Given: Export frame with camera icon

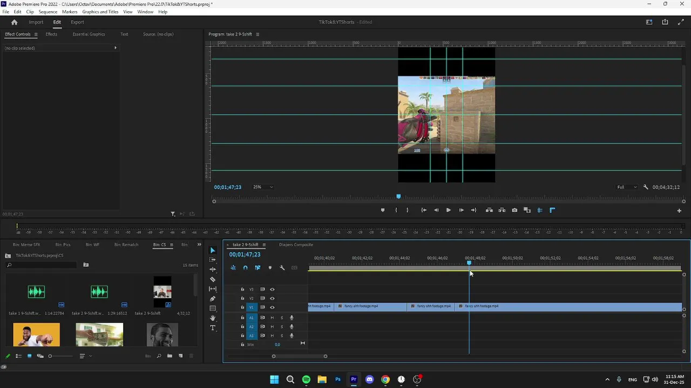Looking at the screenshot, I should (x=514, y=210).
